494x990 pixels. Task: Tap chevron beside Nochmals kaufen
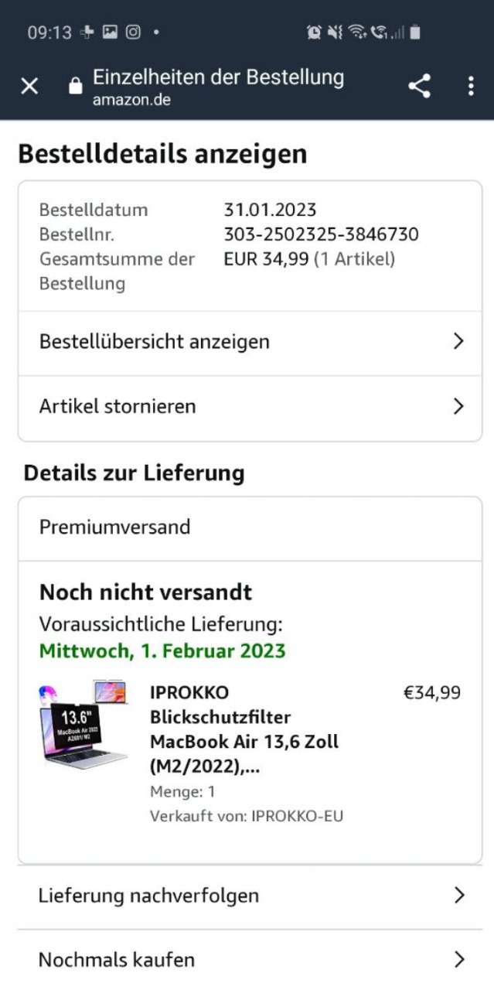click(459, 960)
